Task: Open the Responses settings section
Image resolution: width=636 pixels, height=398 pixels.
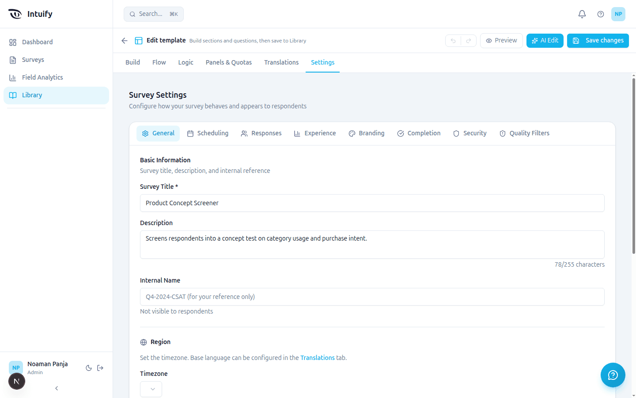Action: 261,134
